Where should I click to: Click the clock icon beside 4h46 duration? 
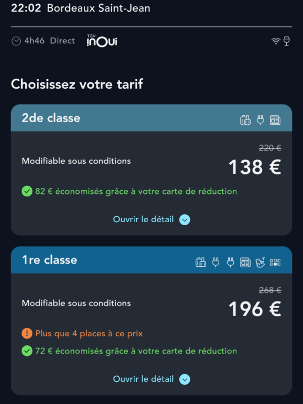point(16,41)
